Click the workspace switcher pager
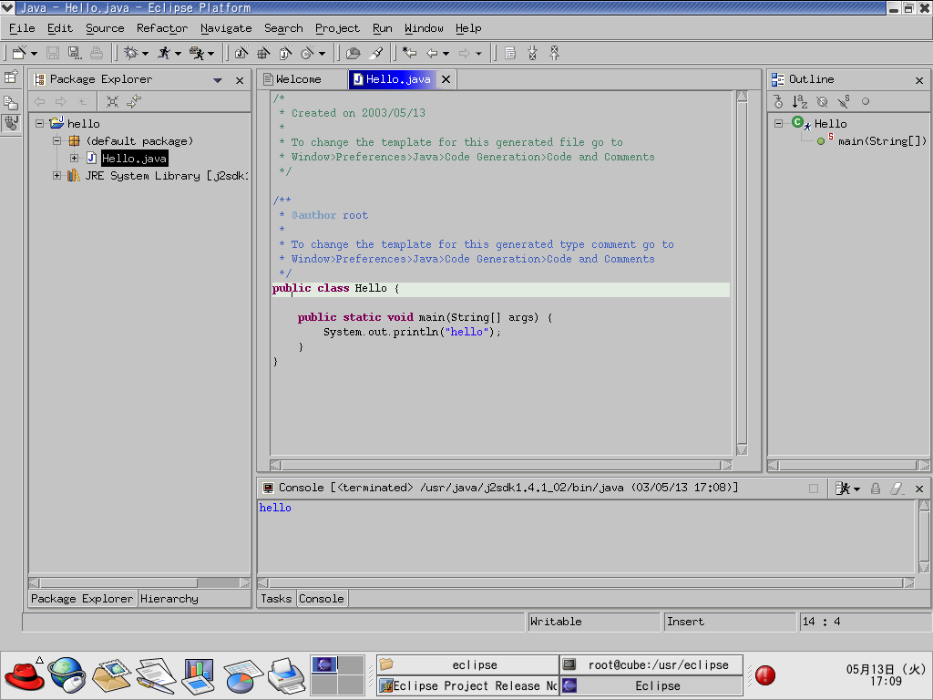Image resolution: width=933 pixels, height=700 pixels. 337,675
